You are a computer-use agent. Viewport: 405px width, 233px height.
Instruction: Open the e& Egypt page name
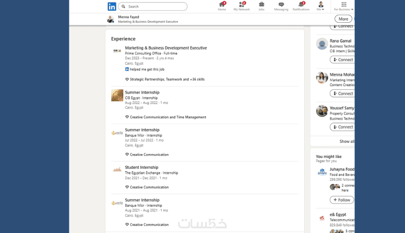[338, 215]
